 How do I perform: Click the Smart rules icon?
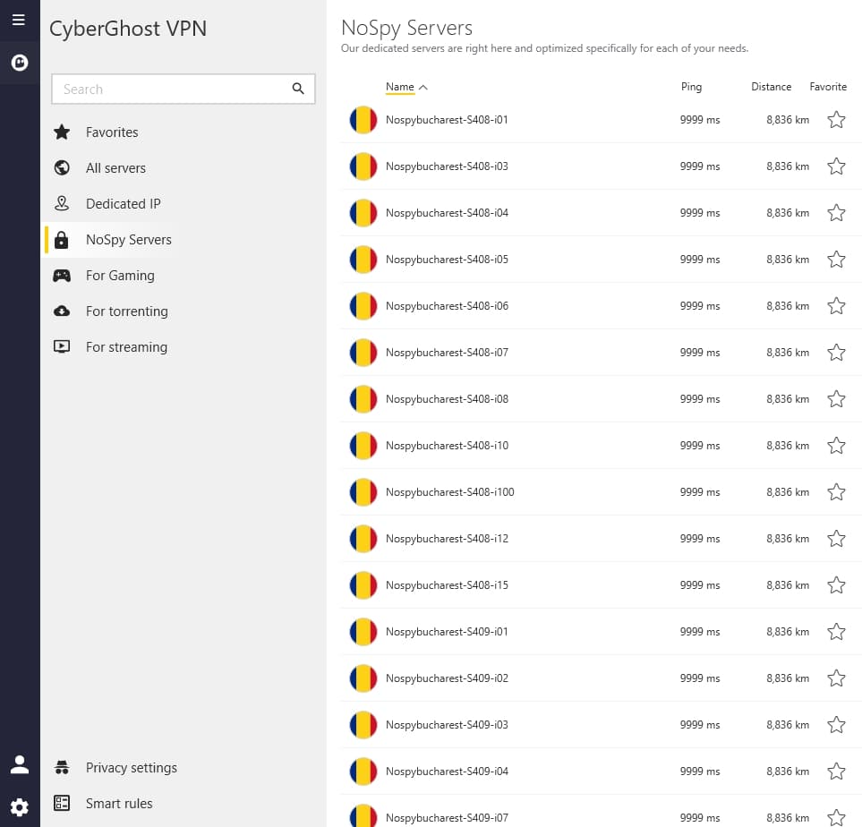62,803
